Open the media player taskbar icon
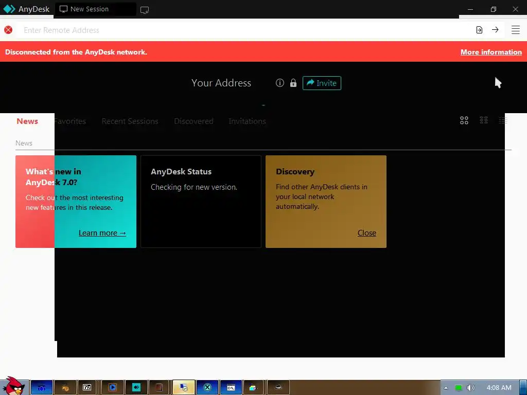 pos(113,387)
